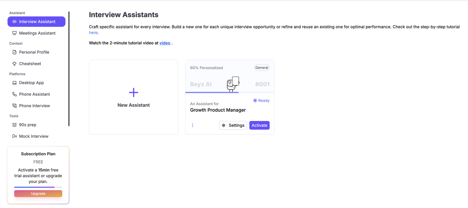Activate the Growth Product Manager assistant
Screen dimensions: 468x208
259,125
